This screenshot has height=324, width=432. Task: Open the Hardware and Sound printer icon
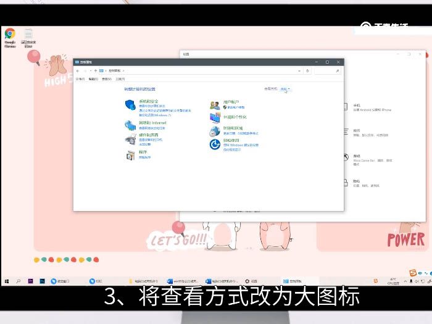click(x=130, y=139)
